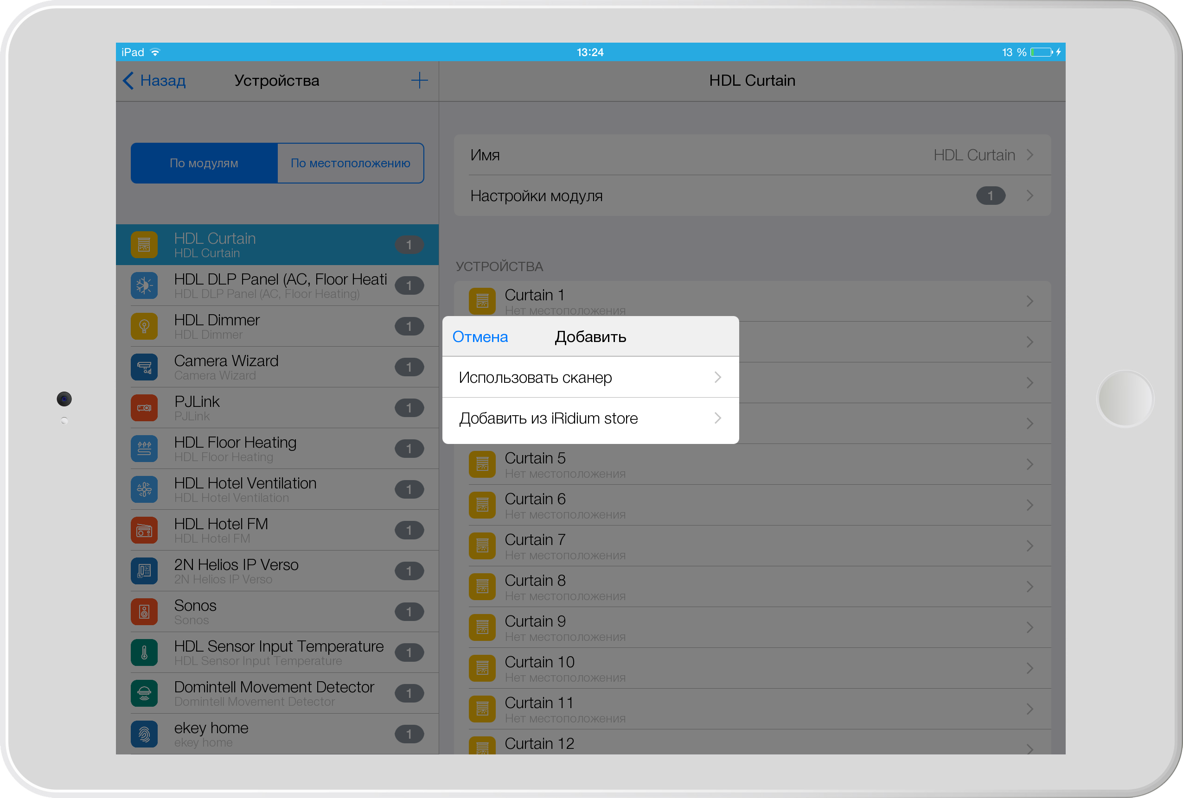Tap the HDL Dimmer bulb icon
This screenshot has width=1183, height=798.
coord(144,326)
